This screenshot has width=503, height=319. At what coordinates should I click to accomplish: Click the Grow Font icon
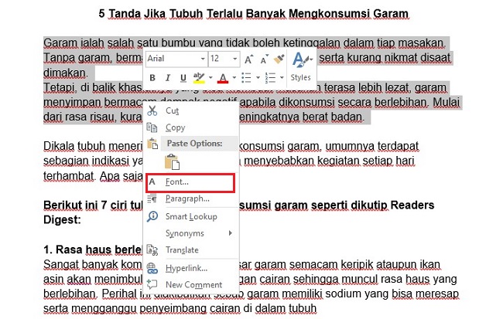tap(249, 59)
